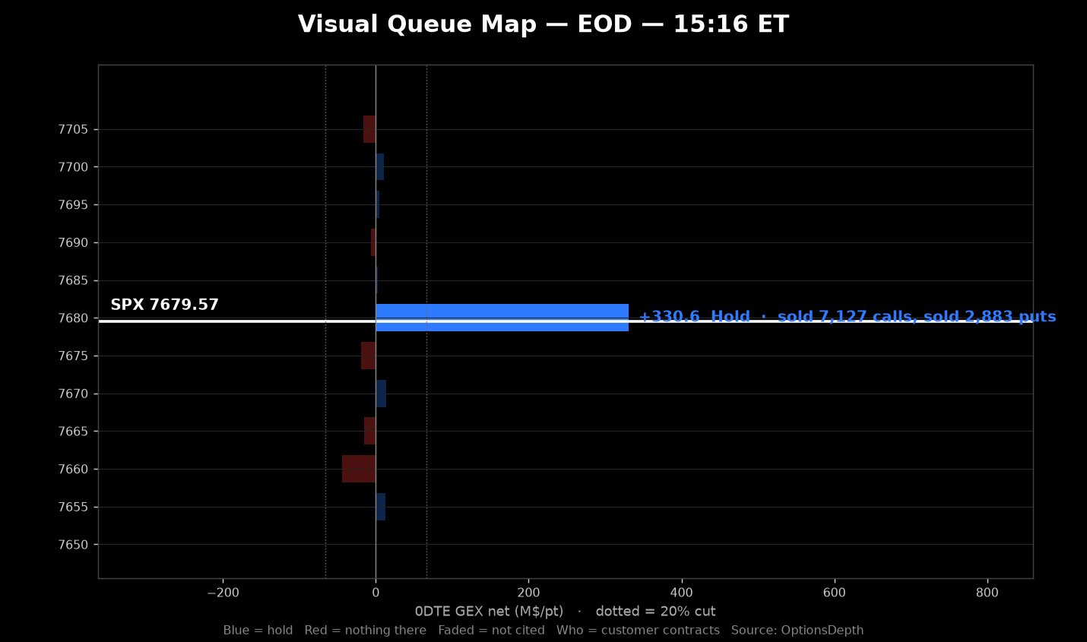Click 'sold 7,127 calls, sold 2,883 puts' text
The width and height of the screenshot is (1087, 642).
tap(917, 317)
